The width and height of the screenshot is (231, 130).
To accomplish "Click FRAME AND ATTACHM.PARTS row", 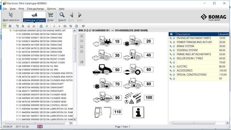I will (x=199, y=54).
